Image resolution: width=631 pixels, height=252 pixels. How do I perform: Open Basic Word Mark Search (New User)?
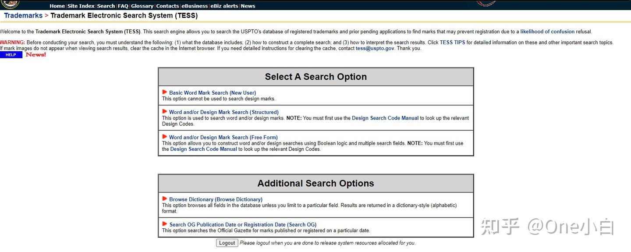[x=213, y=93]
